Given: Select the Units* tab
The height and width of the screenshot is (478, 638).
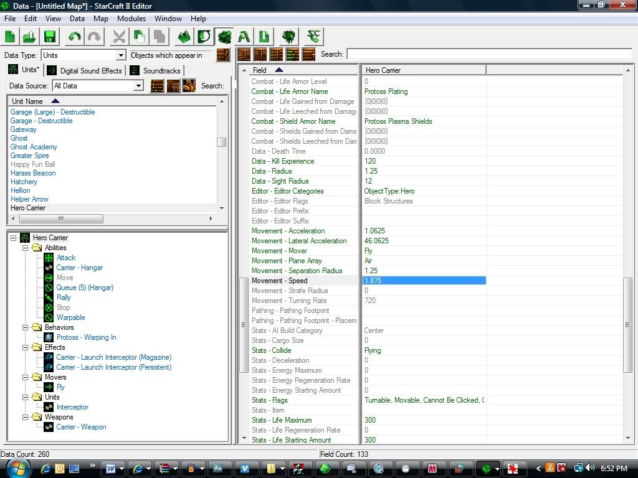Looking at the screenshot, I should coord(24,70).
